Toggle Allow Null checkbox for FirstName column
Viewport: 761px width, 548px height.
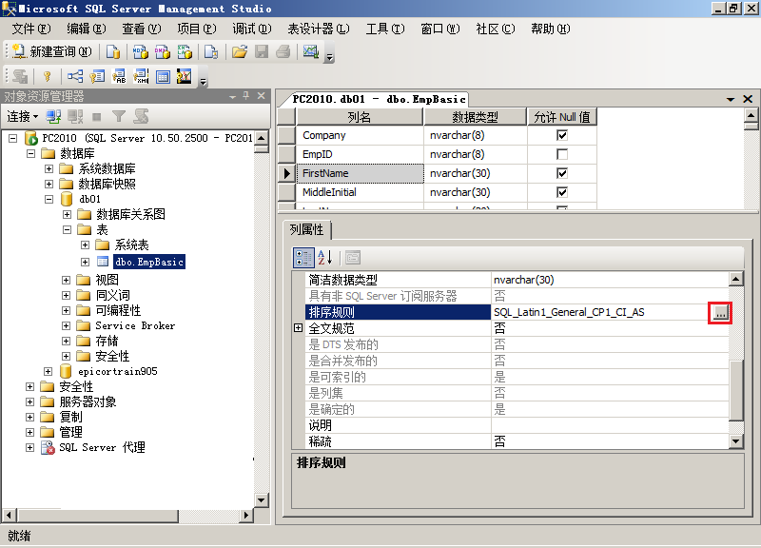pyautogui.click(x=562, y=173)
